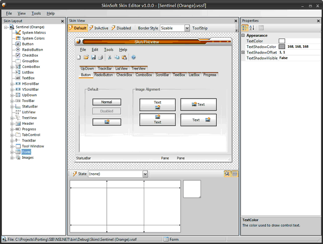This screenshot has height=244, width=323.
Task: Switch to the RadioButton preview tab
Action: click(x=104, y=75)
